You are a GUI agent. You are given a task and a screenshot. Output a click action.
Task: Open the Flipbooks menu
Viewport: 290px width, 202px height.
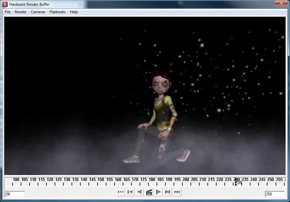(x=57, y=12)
